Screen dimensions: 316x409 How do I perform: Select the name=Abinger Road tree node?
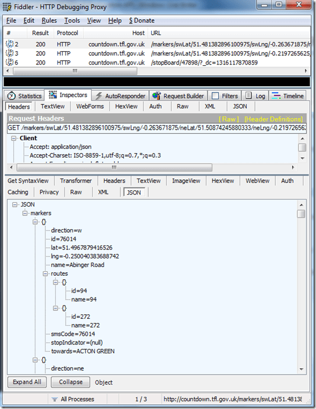click(77, 265)
